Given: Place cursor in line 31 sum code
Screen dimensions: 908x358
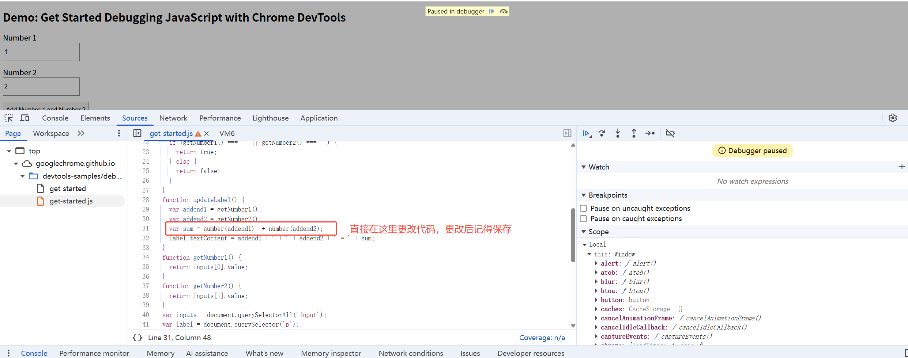Looking at the screenshot, I should coord(246,229).
